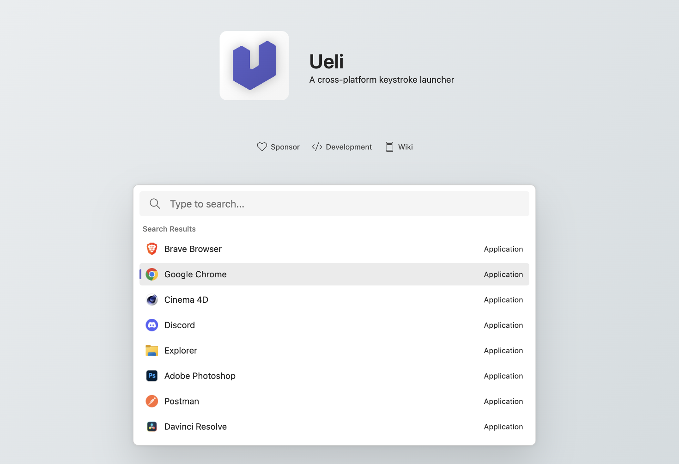Click the Discord icon
Viewport: 679px width, 464px height.
pyautogui.click(x=152, y=325)
